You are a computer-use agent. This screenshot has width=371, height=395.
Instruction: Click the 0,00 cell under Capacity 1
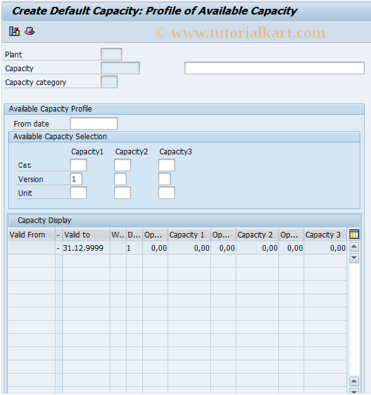(x=189, y=248)
